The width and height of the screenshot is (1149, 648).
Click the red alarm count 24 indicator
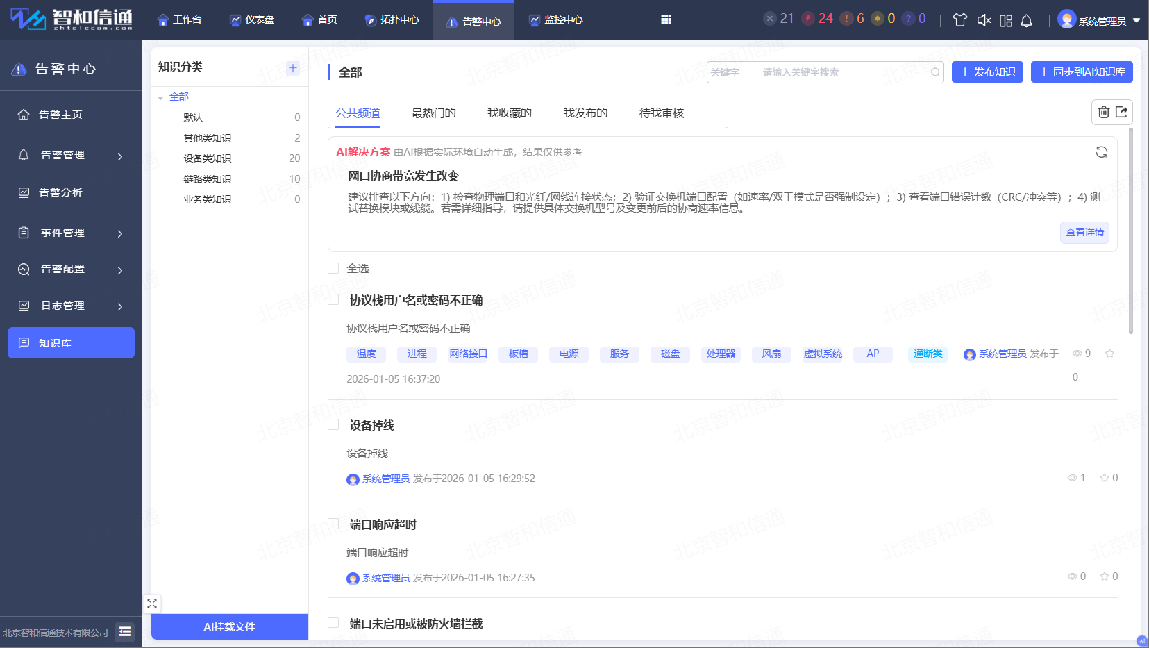(817, 19)
